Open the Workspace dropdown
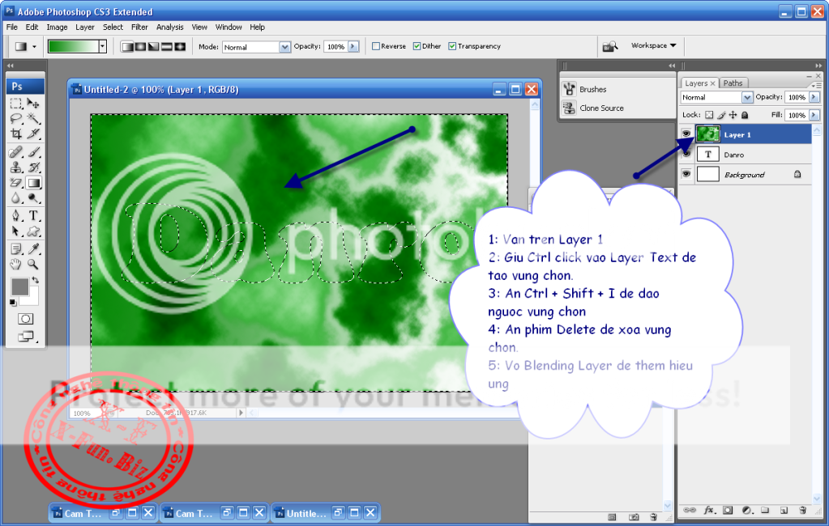This screenshot has height=526, width=829. [x=653, y=46]
